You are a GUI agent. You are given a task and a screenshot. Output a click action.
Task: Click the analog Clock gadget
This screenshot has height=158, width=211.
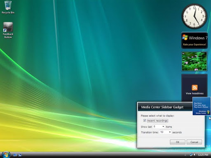194,16
